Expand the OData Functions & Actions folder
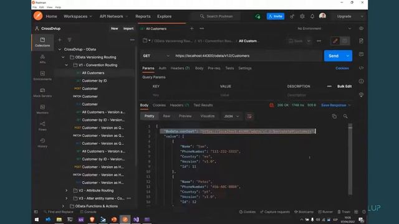 coord(63,206)
